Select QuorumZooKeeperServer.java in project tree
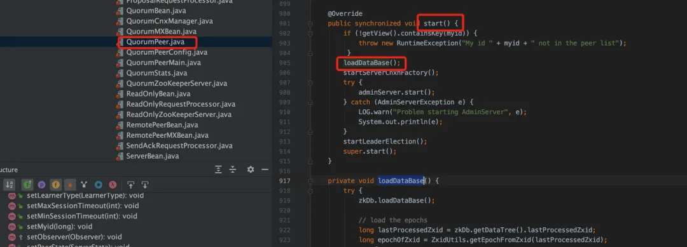This screenshot has height=247, width=687. tap(177, 84)
